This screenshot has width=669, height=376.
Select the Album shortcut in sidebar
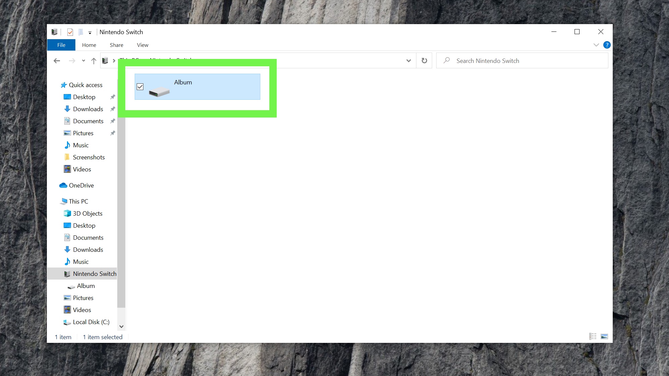(x=86, y=286)
